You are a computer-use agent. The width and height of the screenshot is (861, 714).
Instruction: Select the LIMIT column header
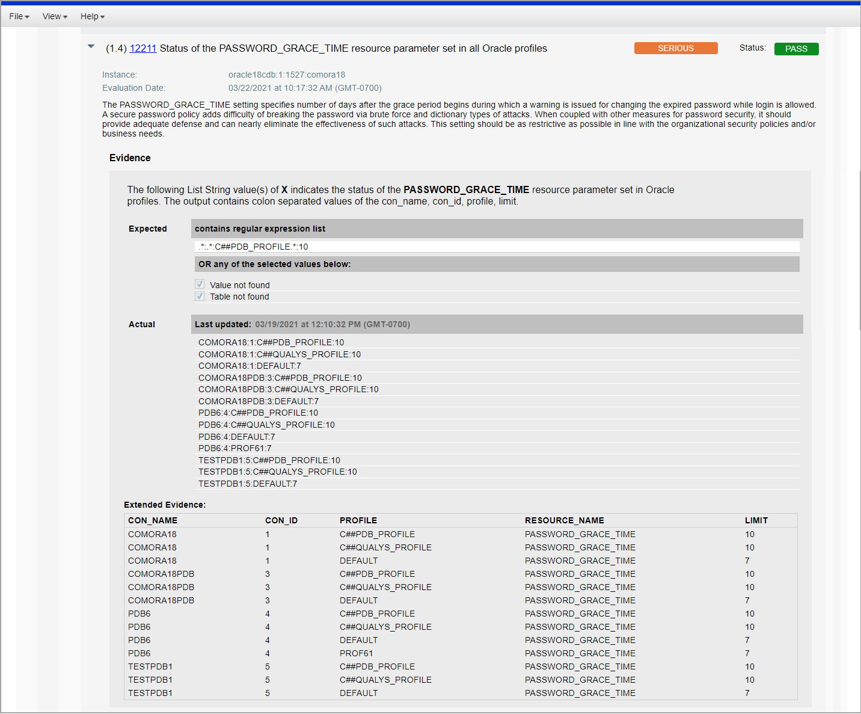756,520
